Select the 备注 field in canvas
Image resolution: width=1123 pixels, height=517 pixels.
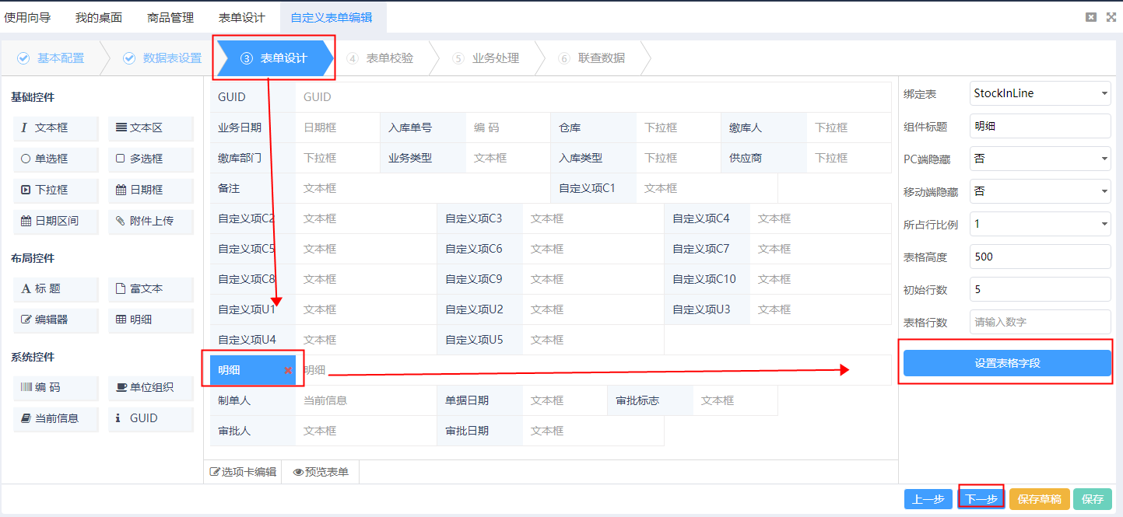tap(381, 188)
